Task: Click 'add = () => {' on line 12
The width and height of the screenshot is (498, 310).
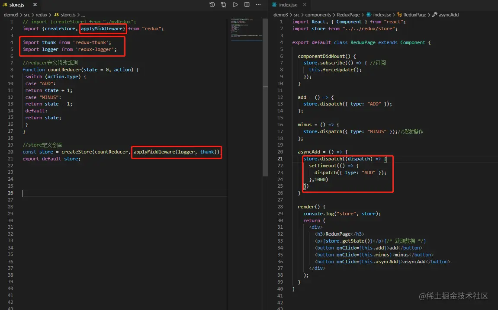Action: pyautogui.click(x=316, y=97)
